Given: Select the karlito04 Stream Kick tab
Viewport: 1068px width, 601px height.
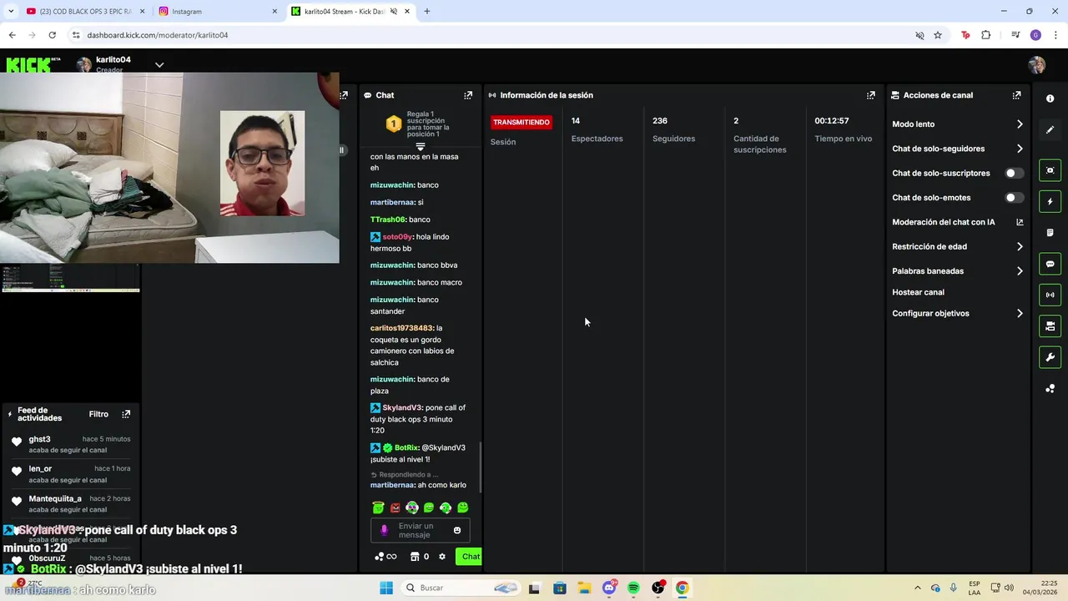Looking at the screenshot, I should pyautogui.click(x=351, y=12).
